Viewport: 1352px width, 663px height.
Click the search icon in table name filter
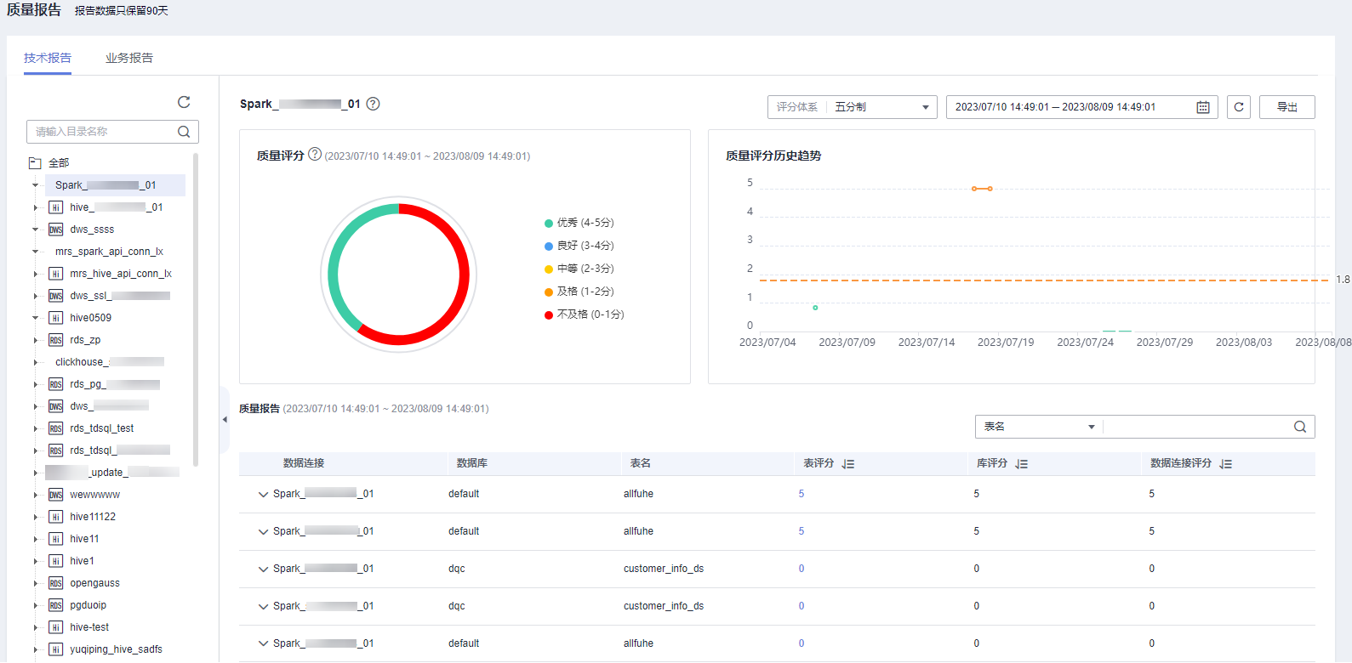coord(1300,427)
